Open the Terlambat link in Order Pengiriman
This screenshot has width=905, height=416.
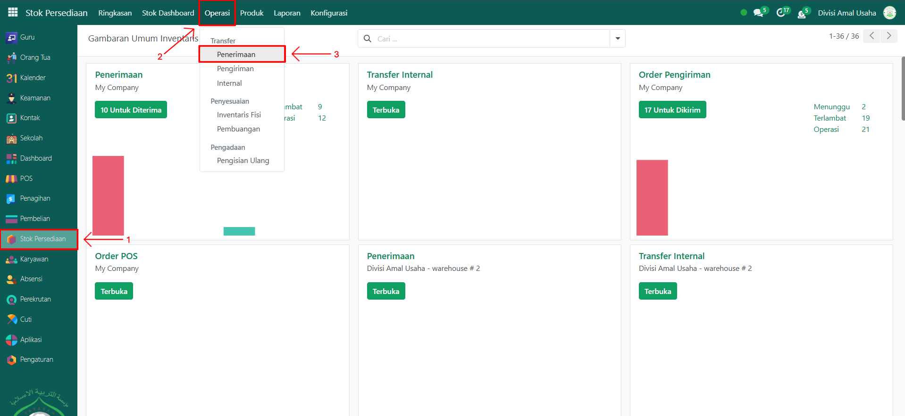click(x=830, y=118)
